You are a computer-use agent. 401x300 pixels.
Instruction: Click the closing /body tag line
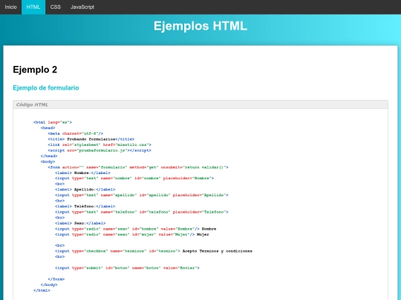(x=49, y=284)
